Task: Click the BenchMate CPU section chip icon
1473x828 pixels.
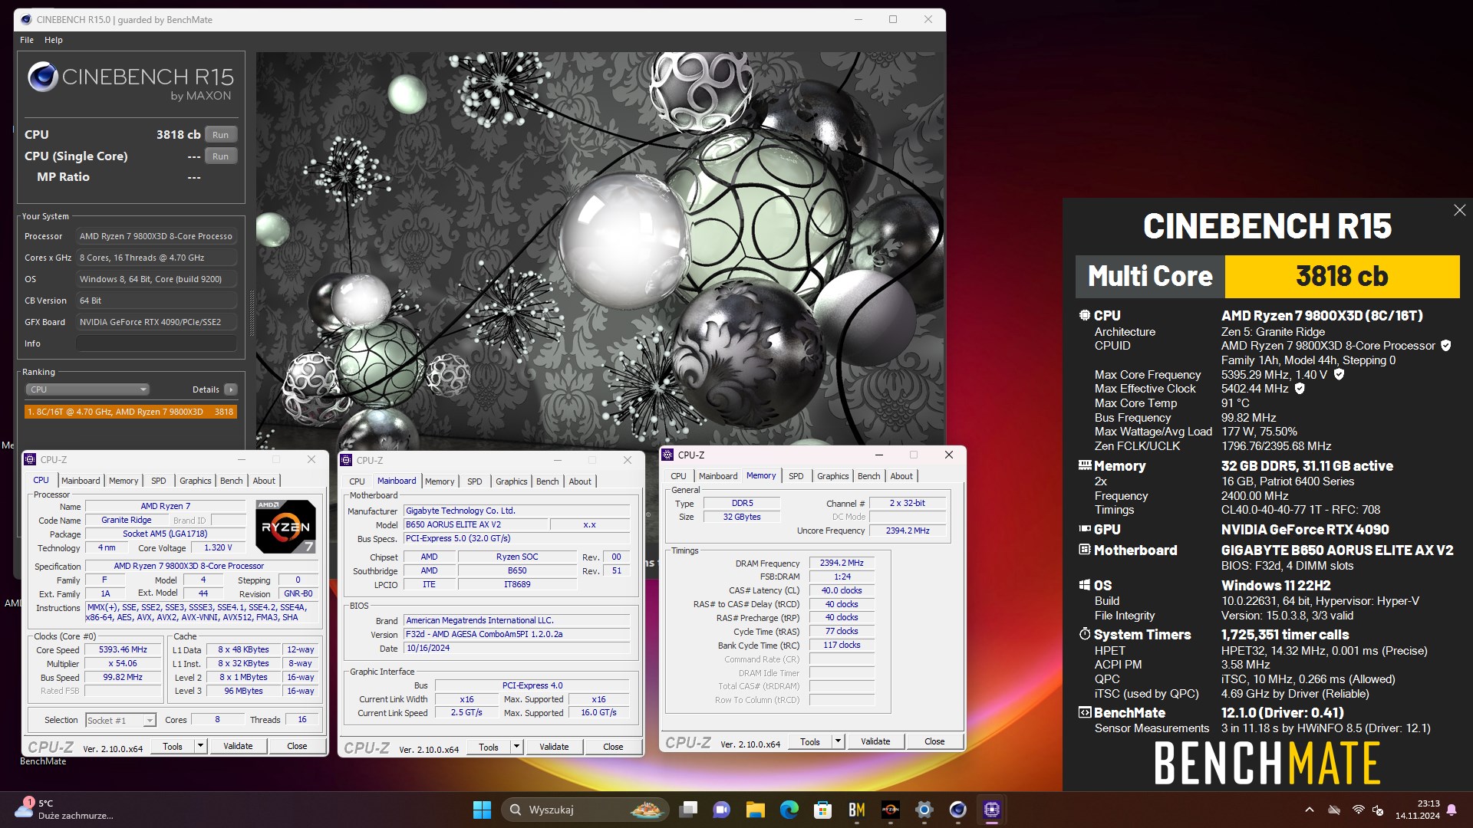Action: (1084, 315)
